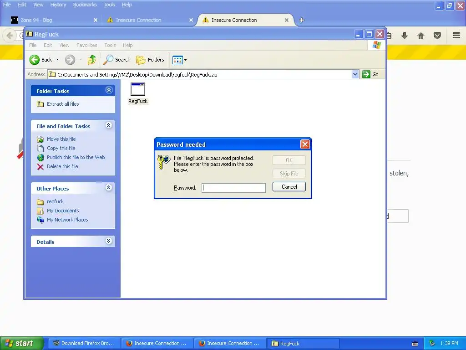This screenshot has height=350, width=466.
Task: Click Copy this file
Action: 61,148
